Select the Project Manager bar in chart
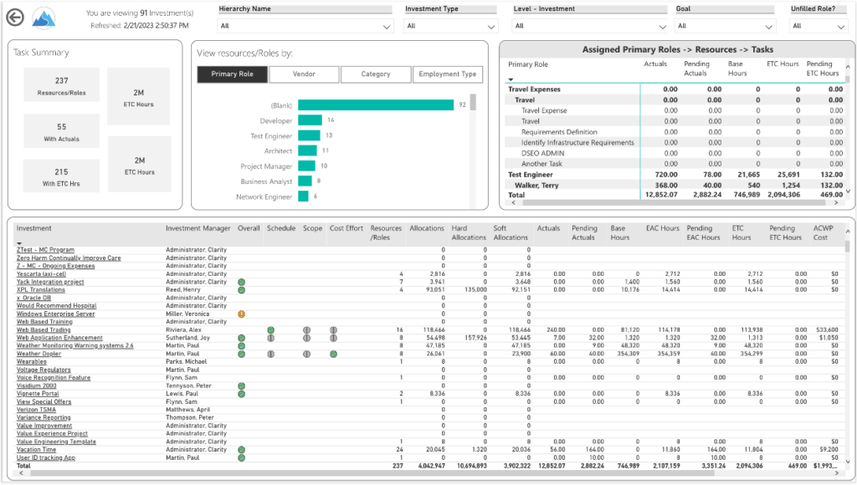 tap(306, 166)
